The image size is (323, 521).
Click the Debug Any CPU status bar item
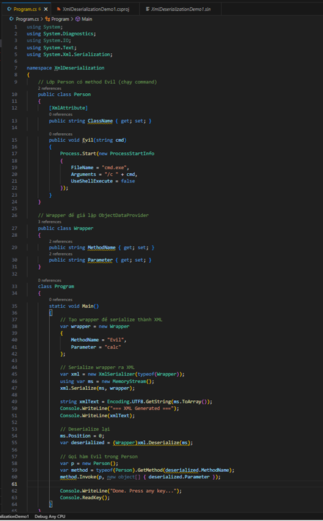(x=50, y=516)
